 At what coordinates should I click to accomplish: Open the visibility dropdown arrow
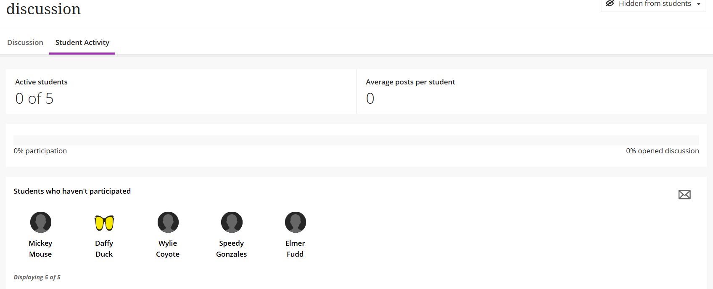(x=698, y=4)
